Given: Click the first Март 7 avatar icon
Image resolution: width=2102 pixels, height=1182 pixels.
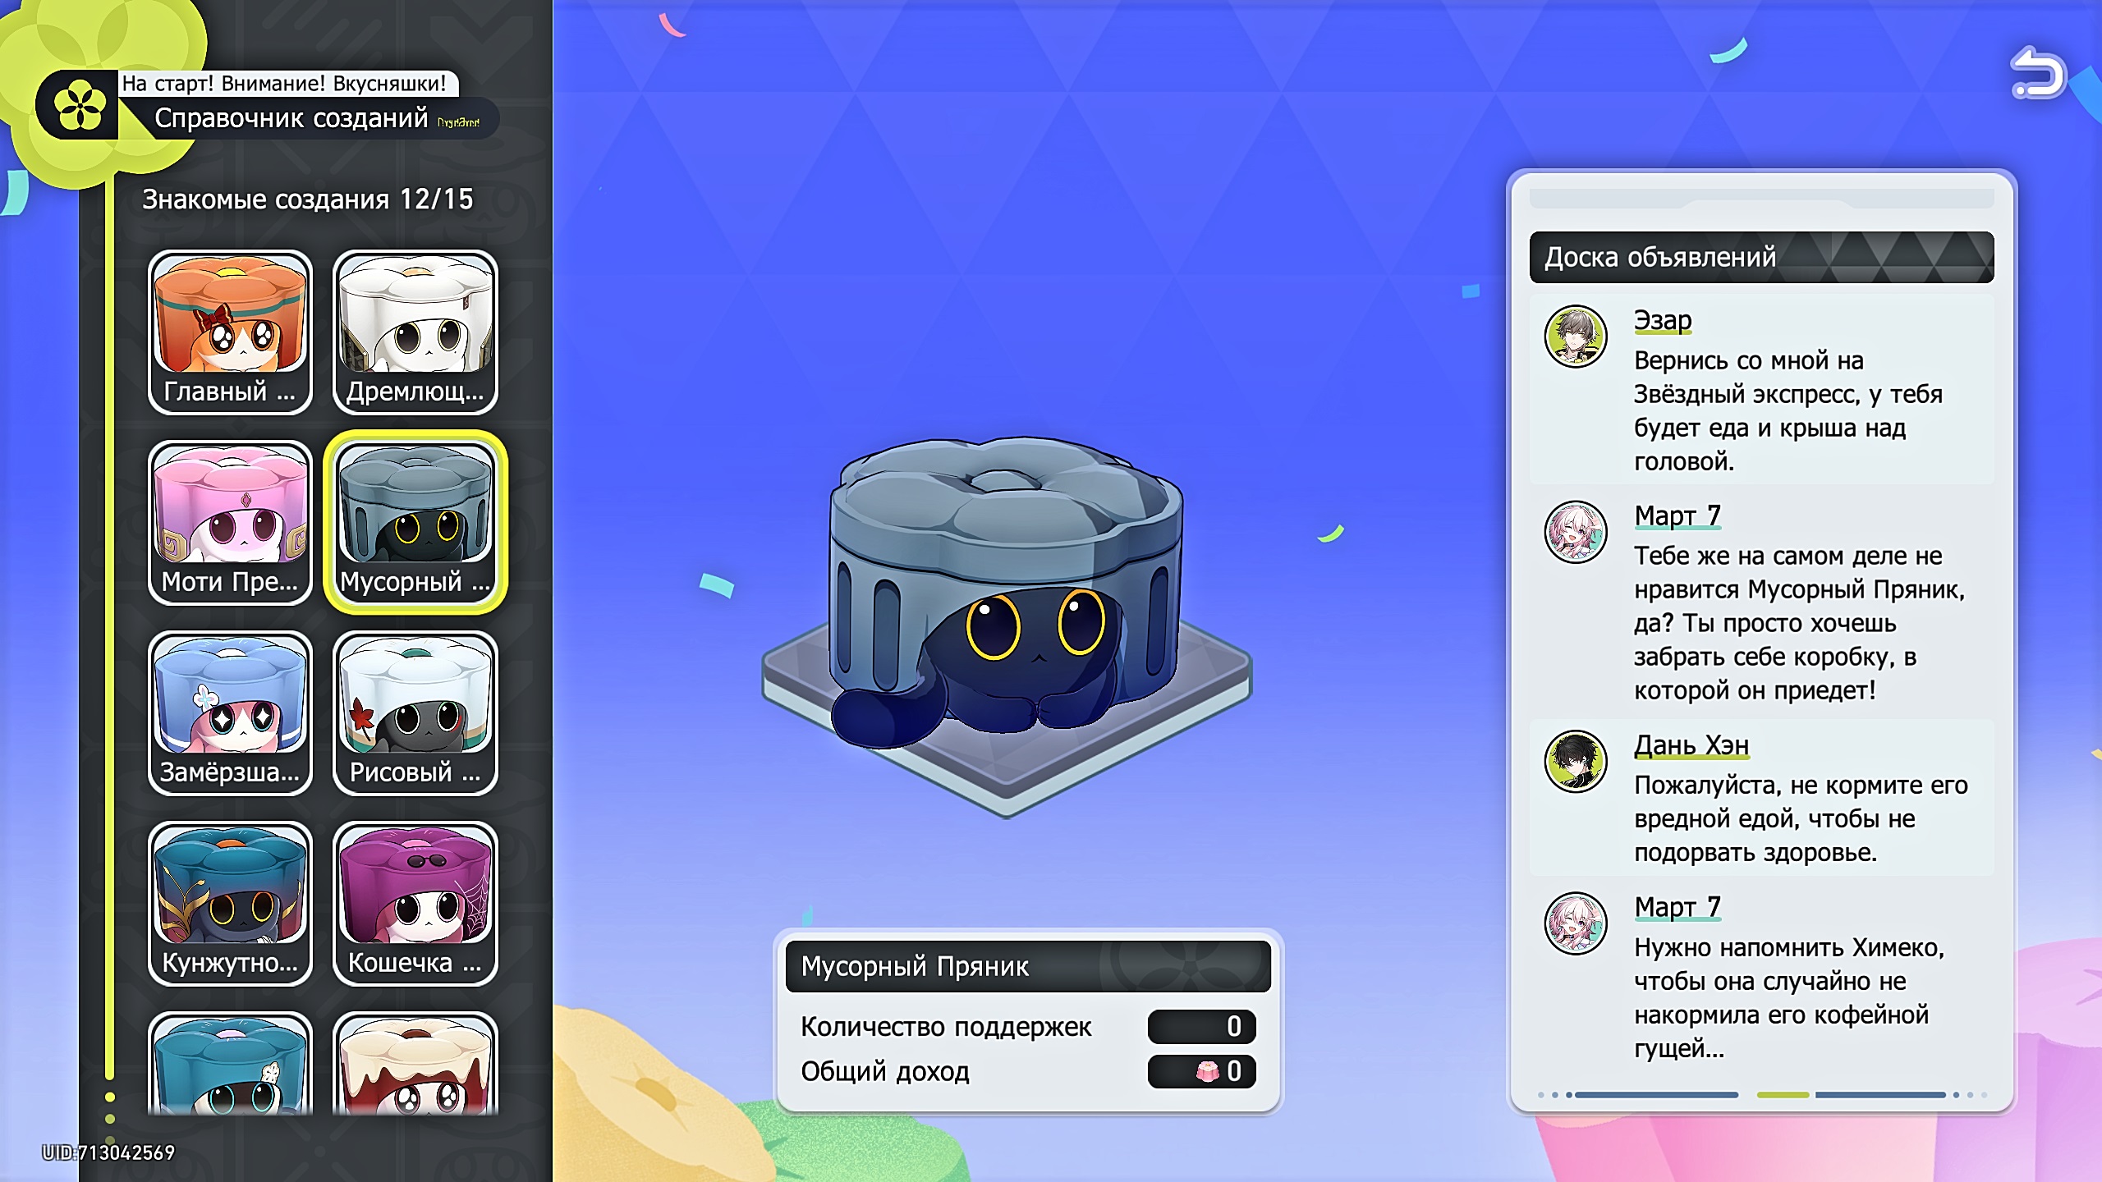Looking at the screenshot, I should (1575, 532).
